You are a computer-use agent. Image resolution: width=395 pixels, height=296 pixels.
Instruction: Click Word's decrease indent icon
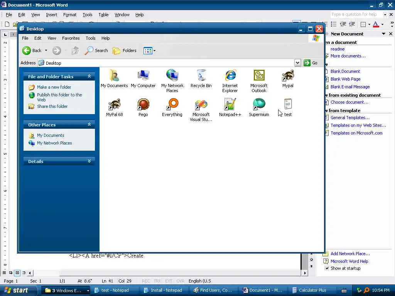[x=343, y=24]
